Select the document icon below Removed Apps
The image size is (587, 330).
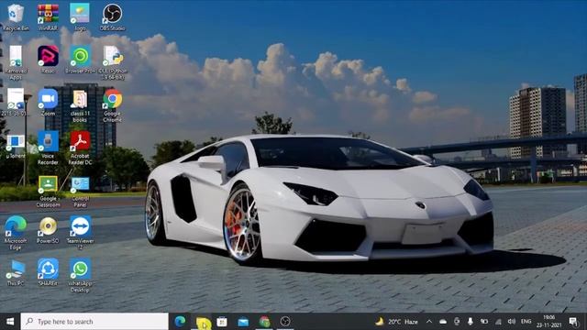(16, 102)
